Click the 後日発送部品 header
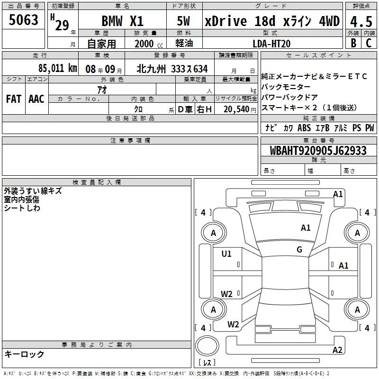This screenshot has width=379, height=379. click(x=130, y=118)
